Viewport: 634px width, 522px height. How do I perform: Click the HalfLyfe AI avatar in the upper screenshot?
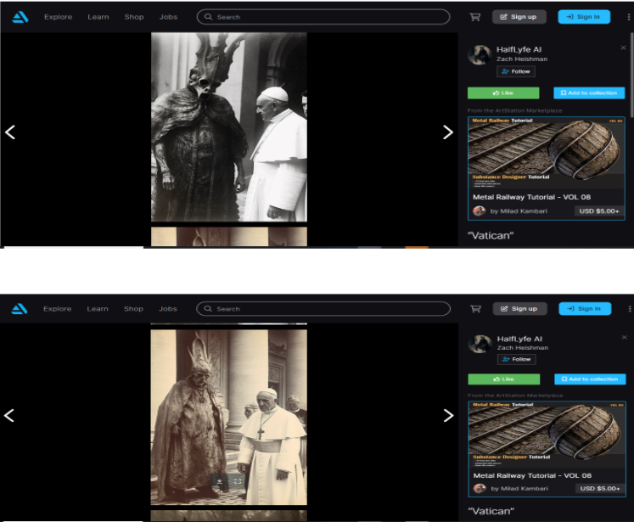click(480, 55)
